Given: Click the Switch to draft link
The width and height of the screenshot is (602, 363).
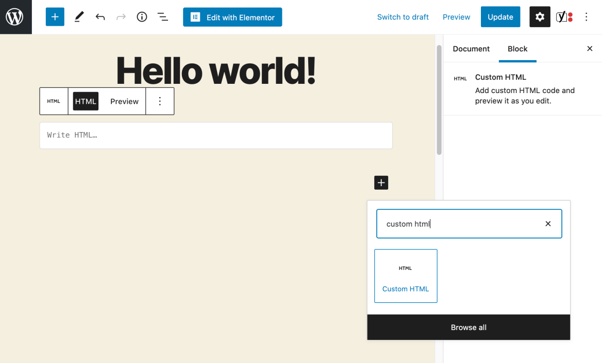Looking at the screenshot, I should tap(403, 17).
